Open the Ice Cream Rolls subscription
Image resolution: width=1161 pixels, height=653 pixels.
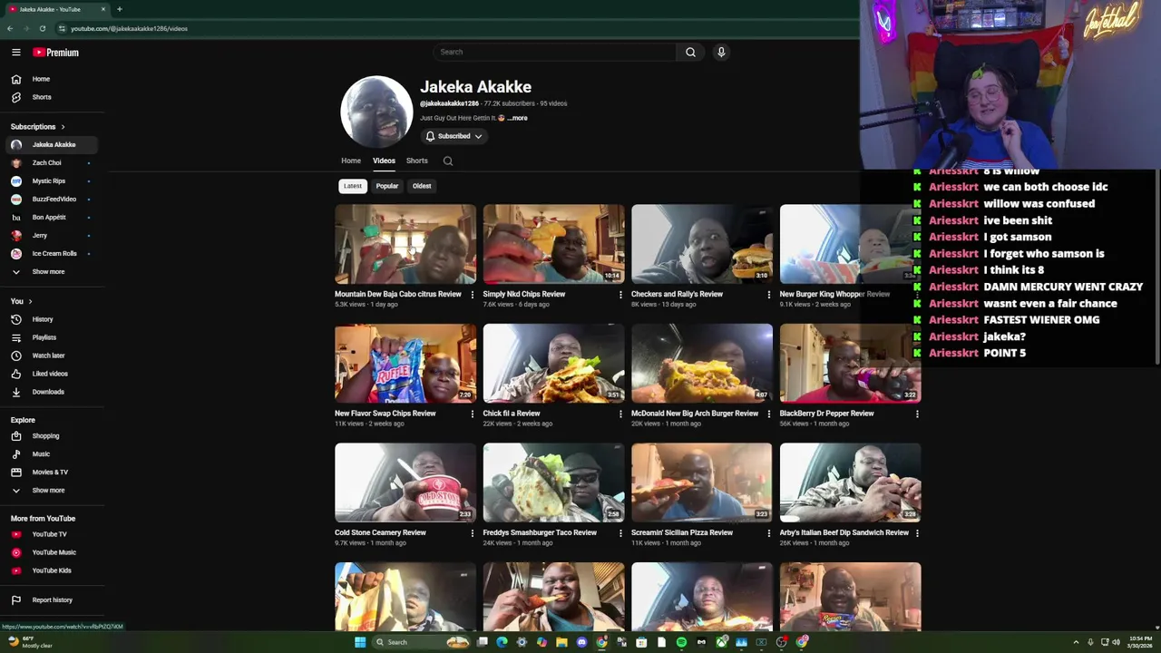coord(54,254)
